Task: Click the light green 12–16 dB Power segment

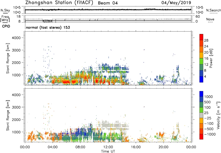Action: (201, 61)
